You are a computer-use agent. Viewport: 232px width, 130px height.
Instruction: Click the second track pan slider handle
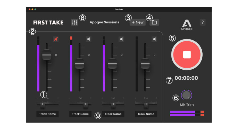pyautogui.click(x=86, y=105)
